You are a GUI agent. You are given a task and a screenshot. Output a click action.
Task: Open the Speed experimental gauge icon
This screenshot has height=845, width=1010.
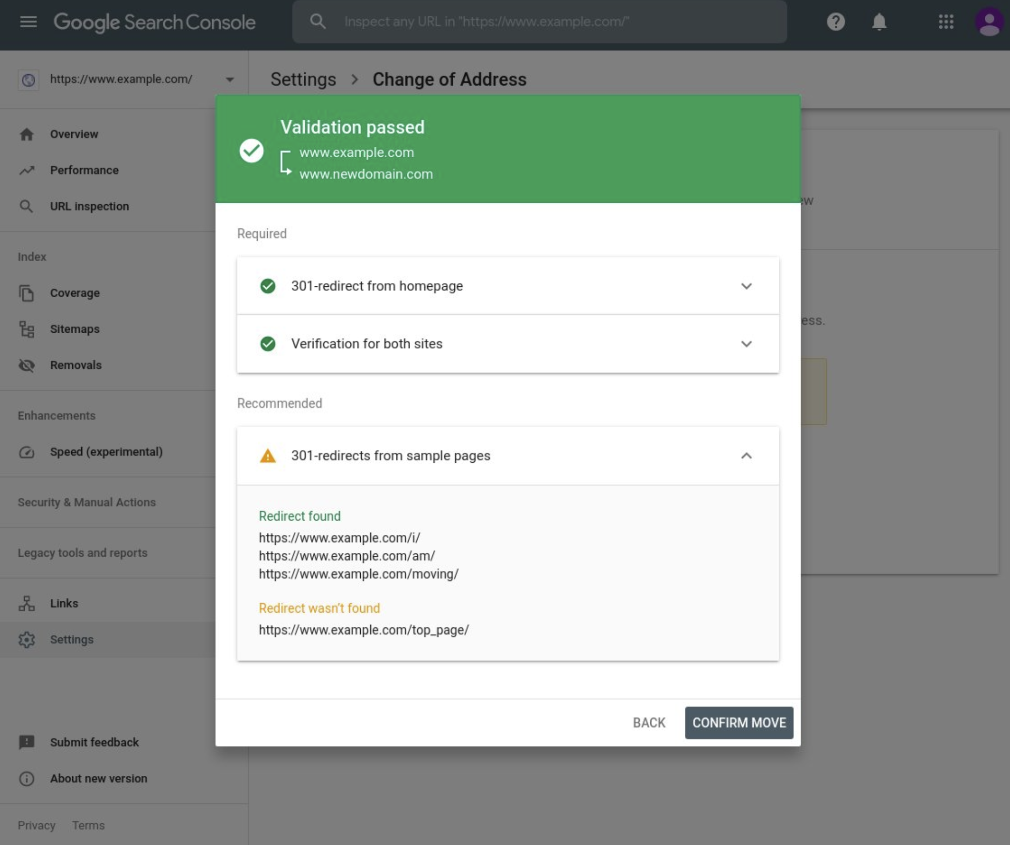coord(27,451)
